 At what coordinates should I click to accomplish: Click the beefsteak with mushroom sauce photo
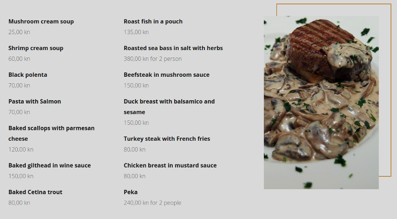pos(321,103)
